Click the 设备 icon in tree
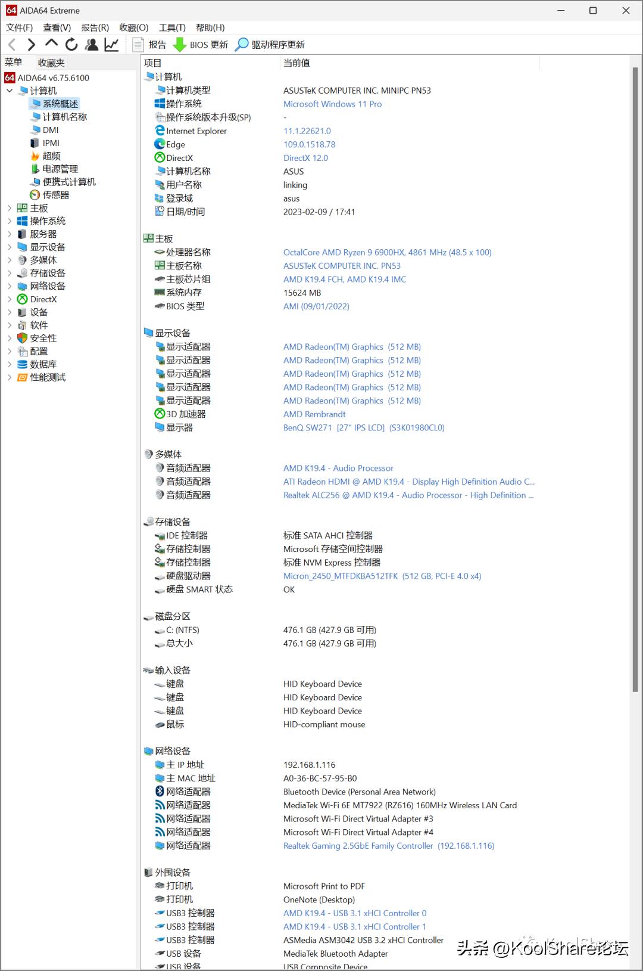Viewport: 643px width, 971px height. point(23,312)
